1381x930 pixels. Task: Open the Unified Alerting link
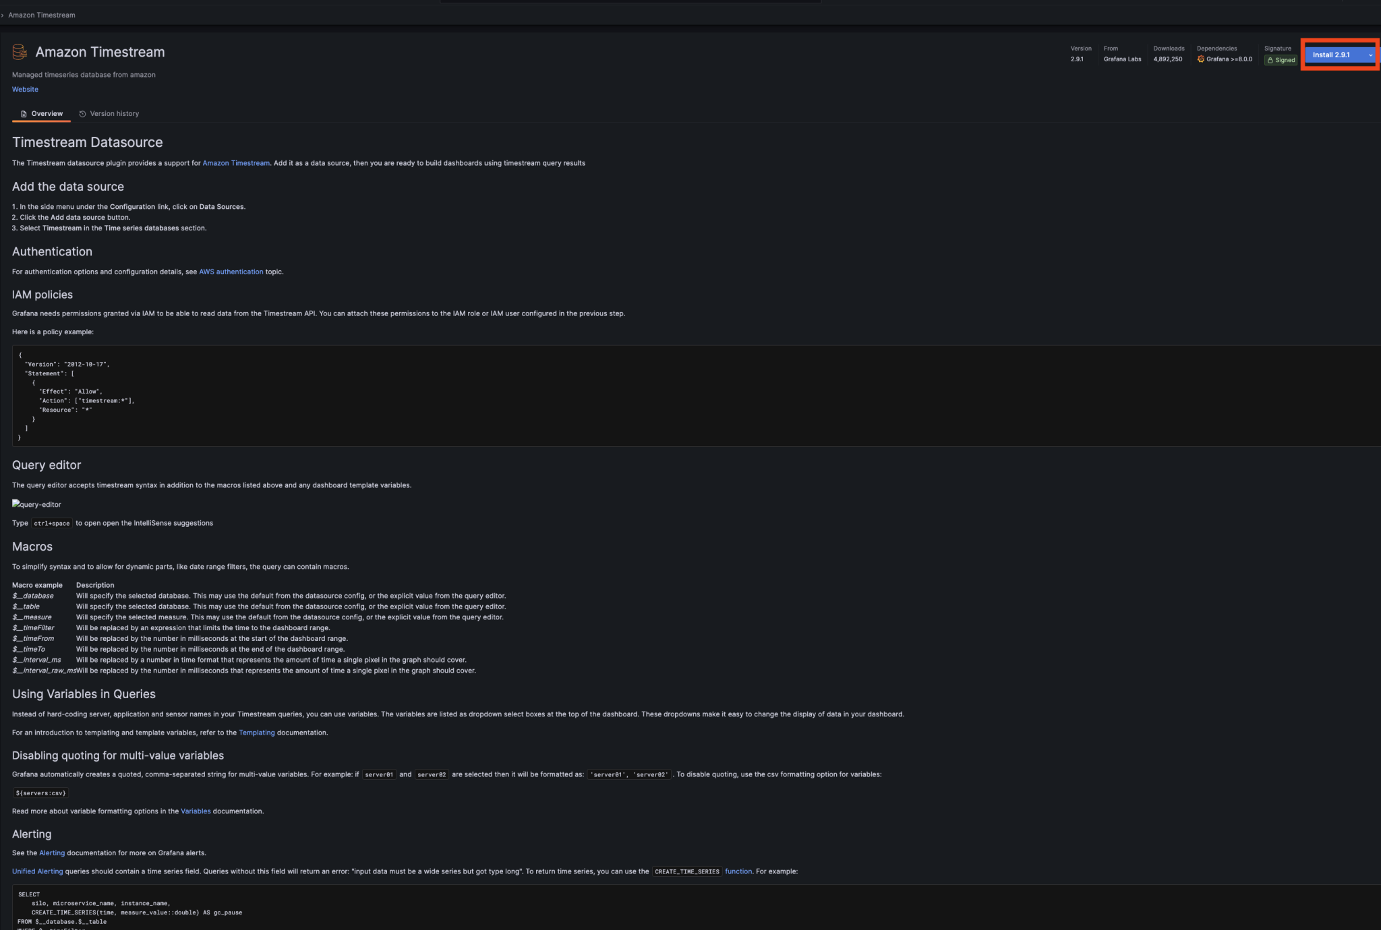37,871
